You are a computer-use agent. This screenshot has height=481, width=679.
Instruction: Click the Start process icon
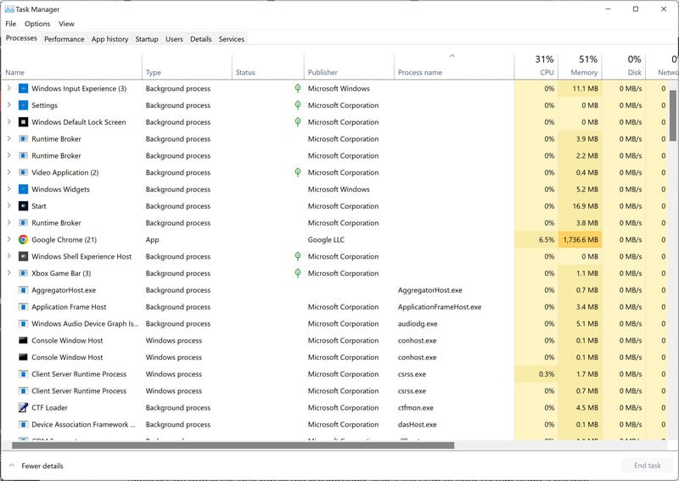[24, 206]
